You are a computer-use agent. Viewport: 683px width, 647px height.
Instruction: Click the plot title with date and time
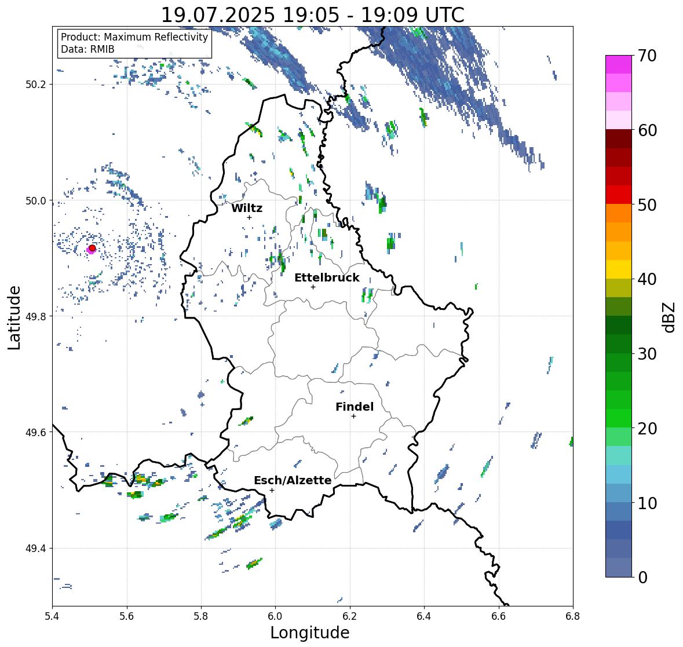tap(313, 15)
